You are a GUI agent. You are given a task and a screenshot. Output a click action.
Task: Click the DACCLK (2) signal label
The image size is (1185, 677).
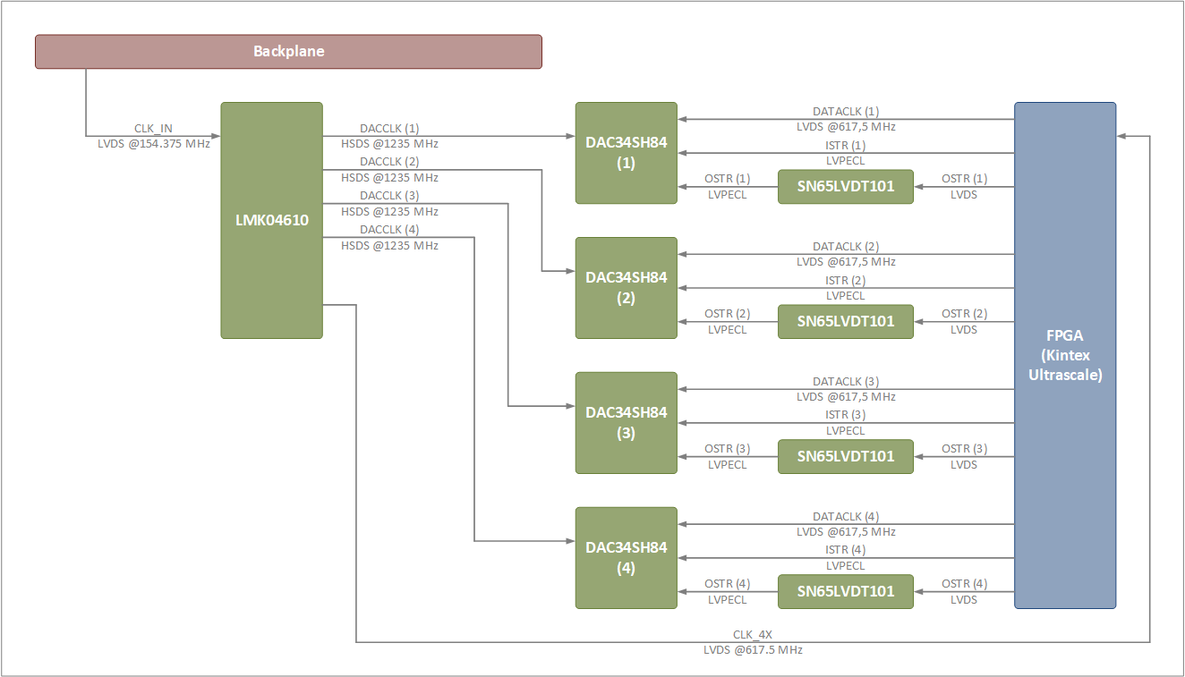click(x=389, y=162)
